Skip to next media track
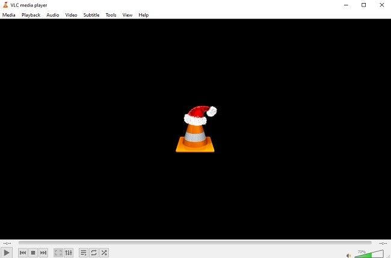Viewport: 391px width, 258px height. tap(43, 253)
